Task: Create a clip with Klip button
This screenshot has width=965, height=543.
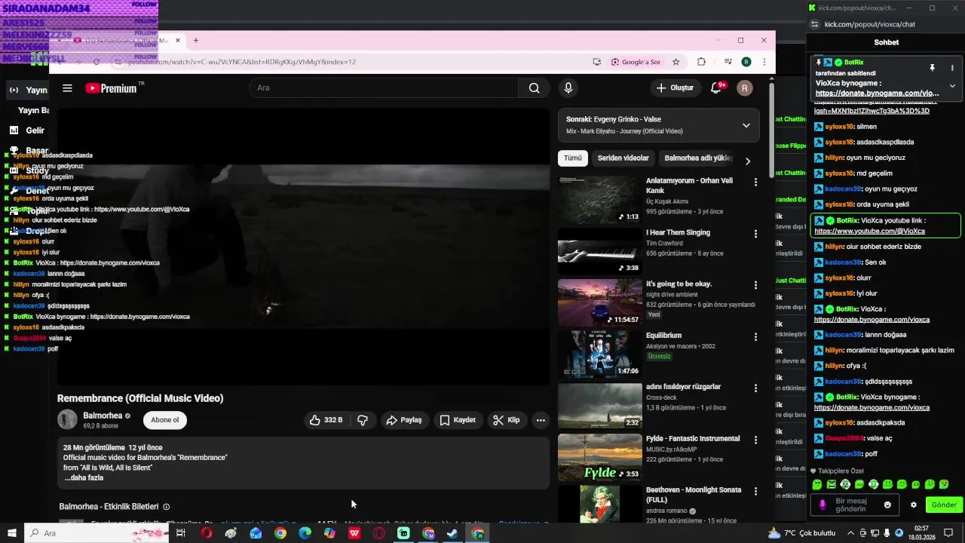Action: click(507, 420)
